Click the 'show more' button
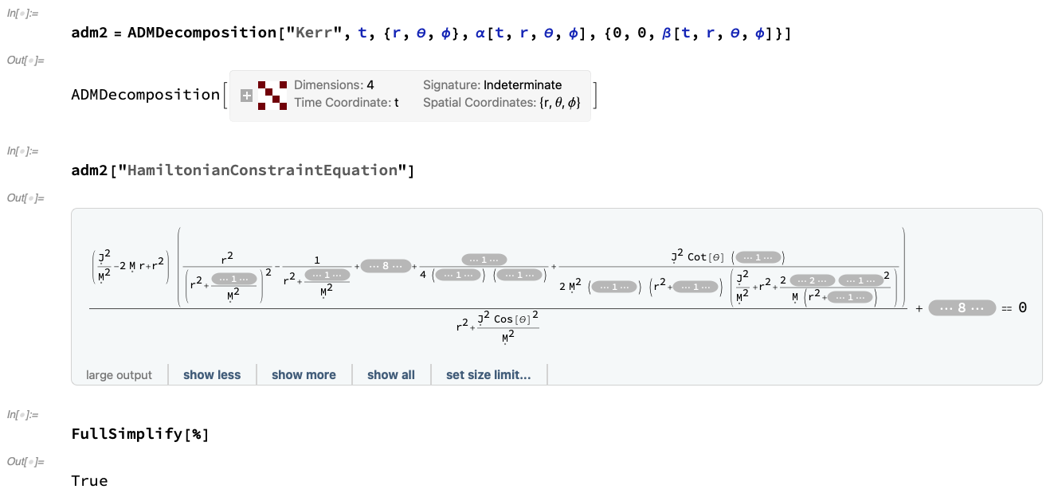Screen dimensions: 1050x493 (x=304, y=374)
